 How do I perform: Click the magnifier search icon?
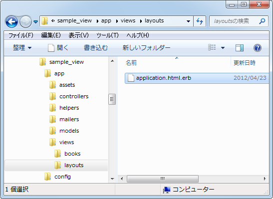coord(262,21)
